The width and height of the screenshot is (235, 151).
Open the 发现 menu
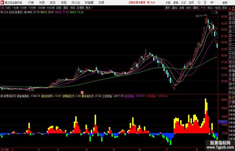(x=63, y=2)
